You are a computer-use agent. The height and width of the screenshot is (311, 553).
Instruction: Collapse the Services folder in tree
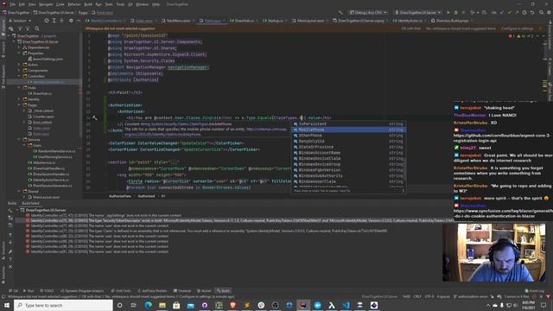coord(19,140)
